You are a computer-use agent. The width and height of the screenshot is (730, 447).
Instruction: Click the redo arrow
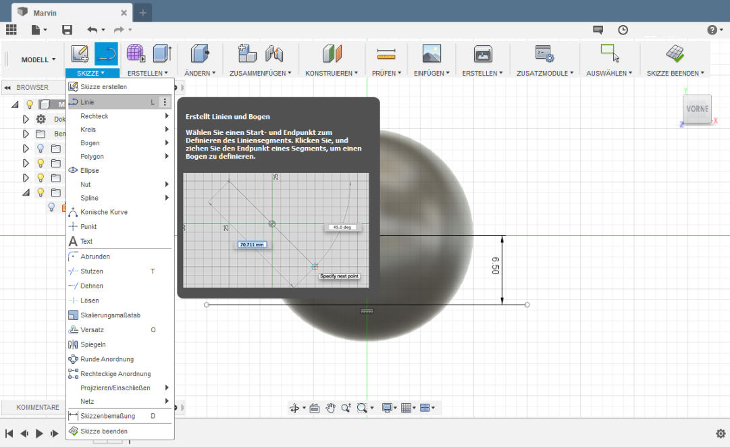[x=119, y=30]
